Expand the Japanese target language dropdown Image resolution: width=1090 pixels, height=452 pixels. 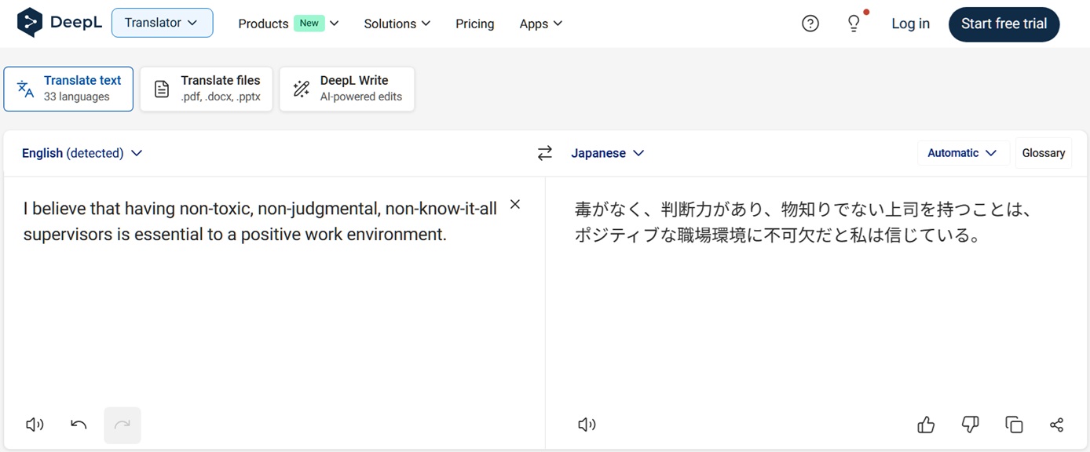607,153
